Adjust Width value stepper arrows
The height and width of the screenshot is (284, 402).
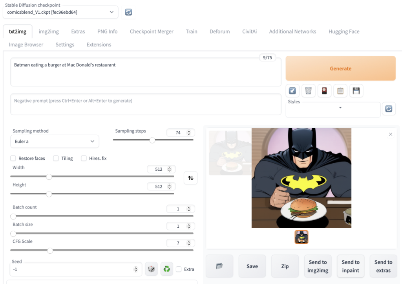[x=169, y=169]
